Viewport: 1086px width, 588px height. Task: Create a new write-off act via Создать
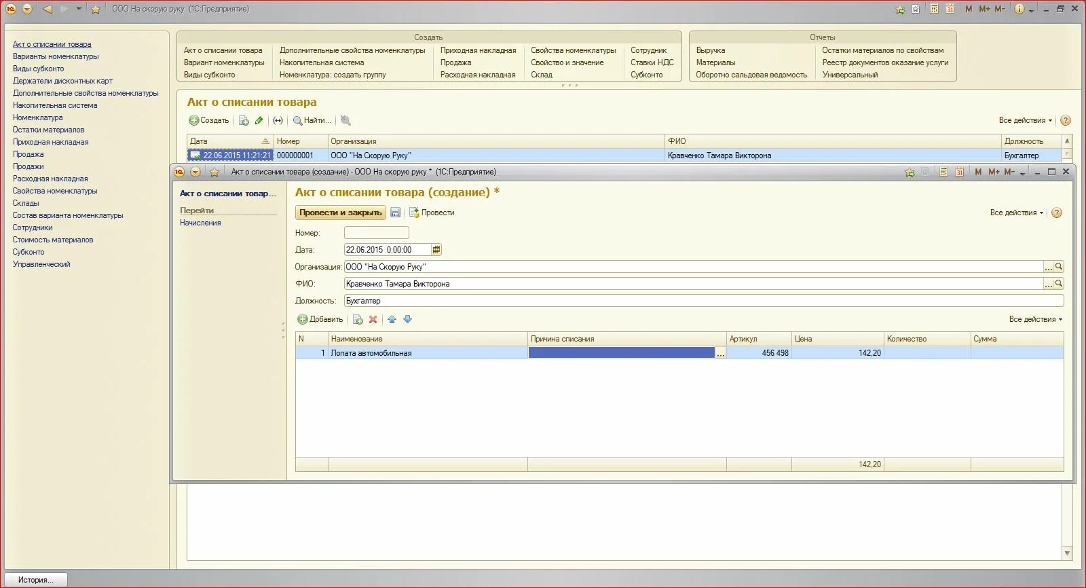[209, 120]
